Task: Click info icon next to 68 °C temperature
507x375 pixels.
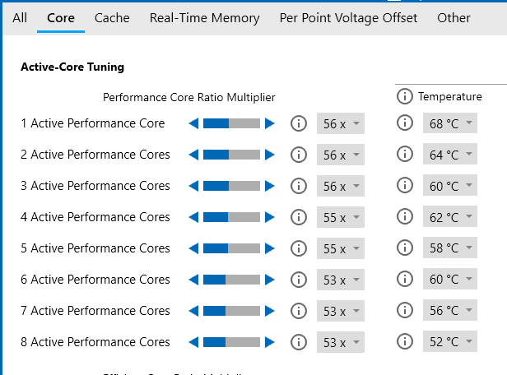Action: [x=404, y=123]
